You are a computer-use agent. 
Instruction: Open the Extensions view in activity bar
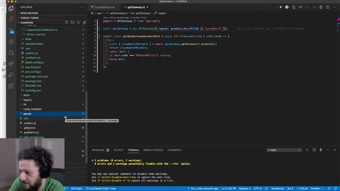[11, 86]
